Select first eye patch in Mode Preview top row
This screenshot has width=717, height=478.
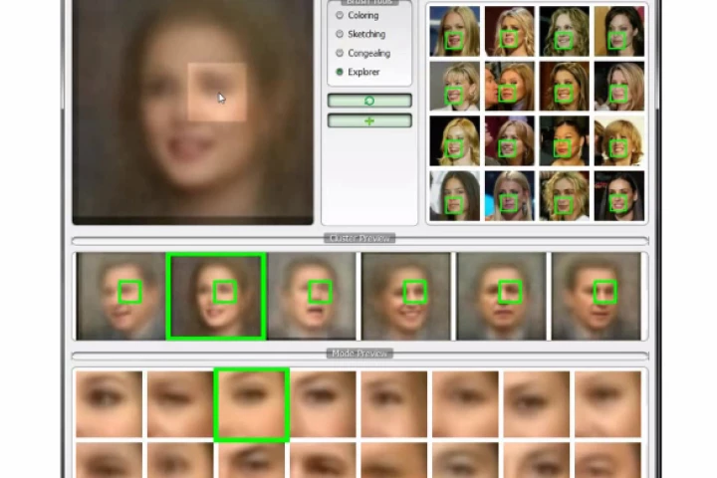pyautogui.click(x=109, y=404)
